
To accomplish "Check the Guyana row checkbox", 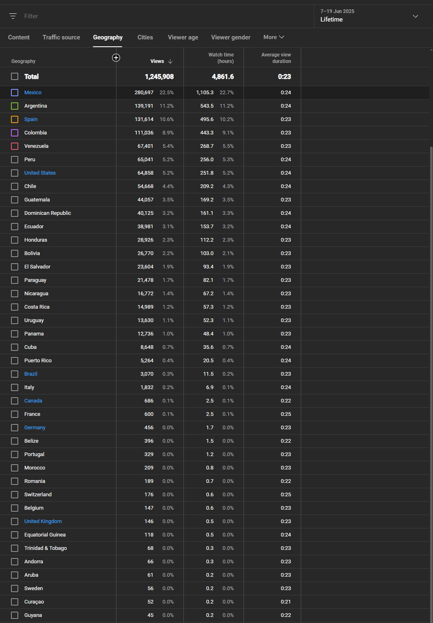I will pos(15,615).
